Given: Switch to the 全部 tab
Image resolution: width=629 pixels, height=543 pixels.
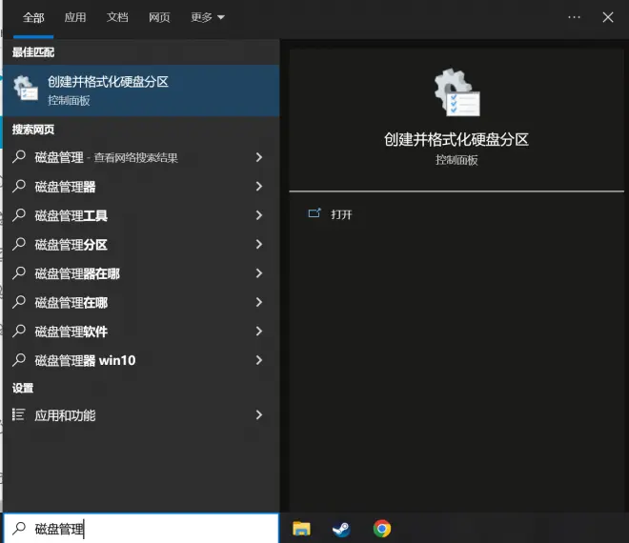Looking at the screenshot, I should point(33,18).
